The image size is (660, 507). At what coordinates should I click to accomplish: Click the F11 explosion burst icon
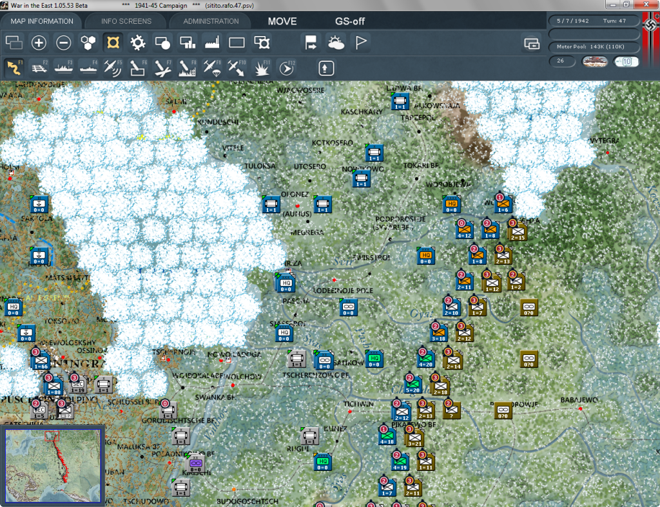(262, 68)
